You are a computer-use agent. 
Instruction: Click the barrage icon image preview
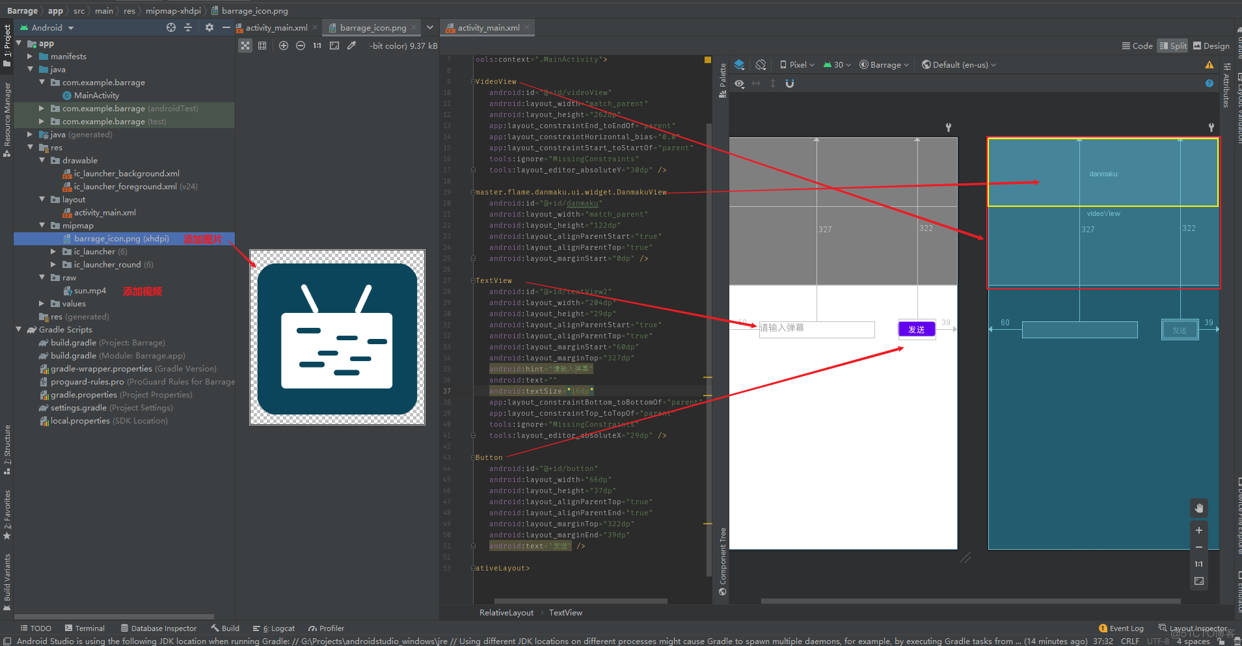click(337, 338)
